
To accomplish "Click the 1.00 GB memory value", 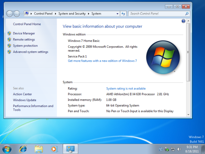I will click(x=111, y=100).
